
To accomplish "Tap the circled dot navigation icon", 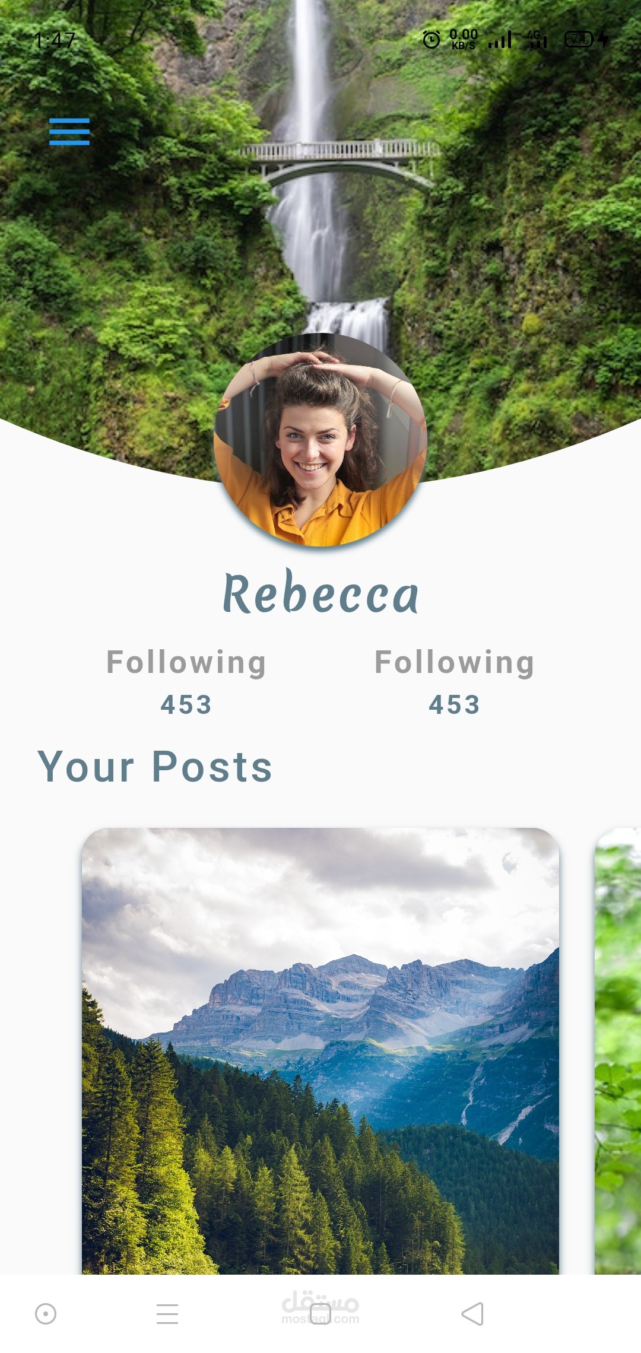I will point(46,1314).
